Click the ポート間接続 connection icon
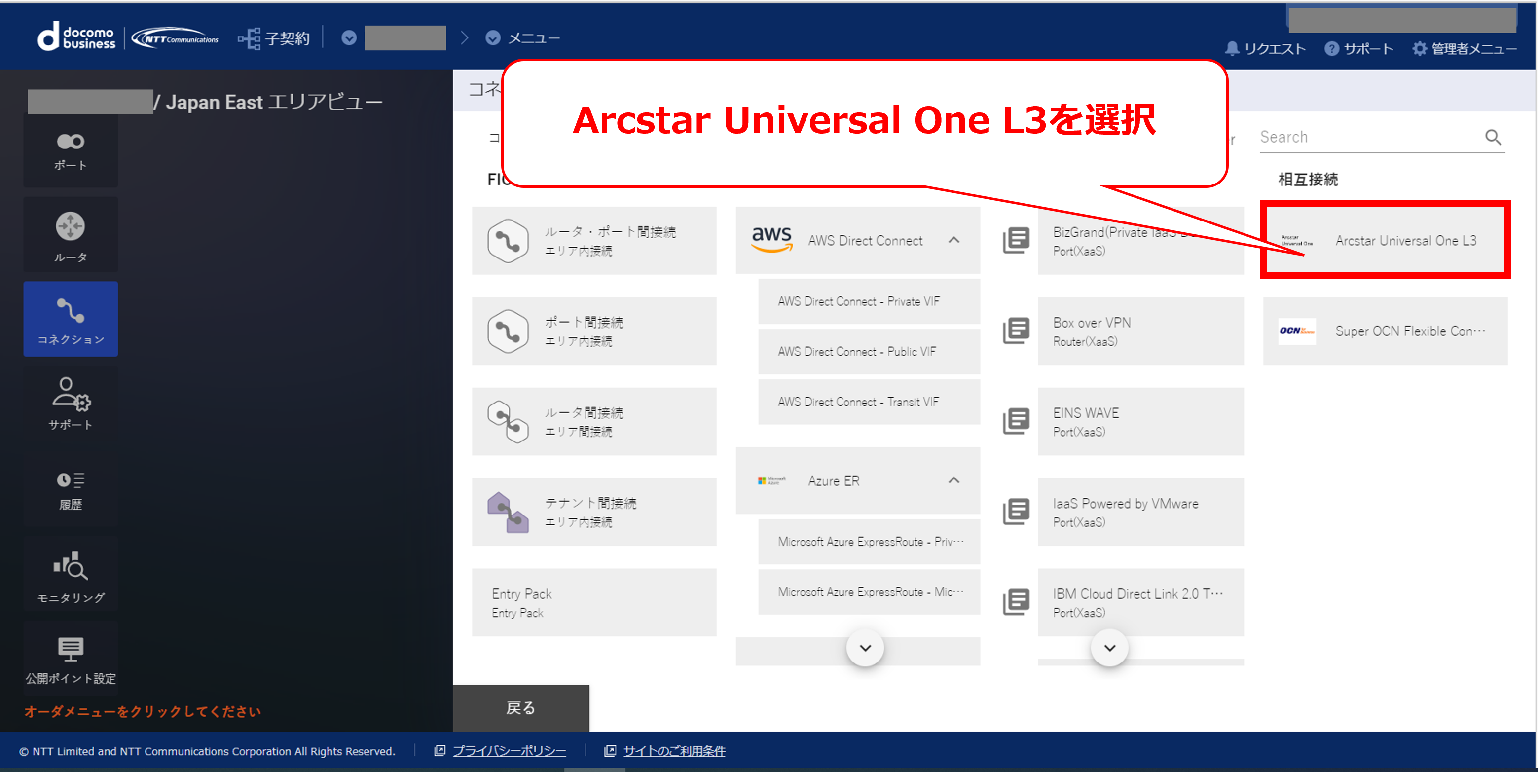The height and width of the screenshot is (772, 1538). click(x=508, y=331)
